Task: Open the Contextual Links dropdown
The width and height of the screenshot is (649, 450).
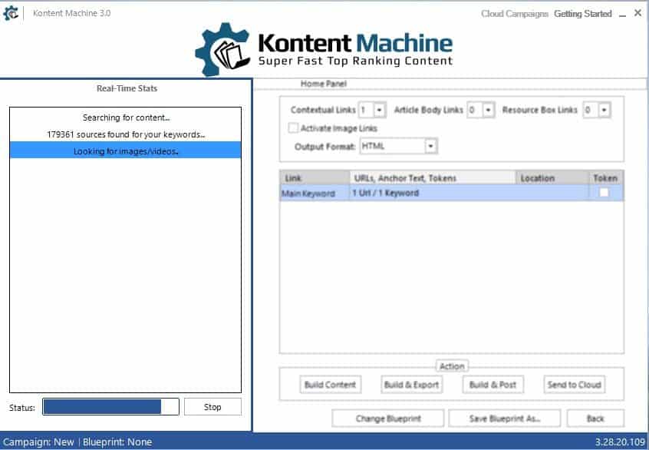Action: coord(379,111)
